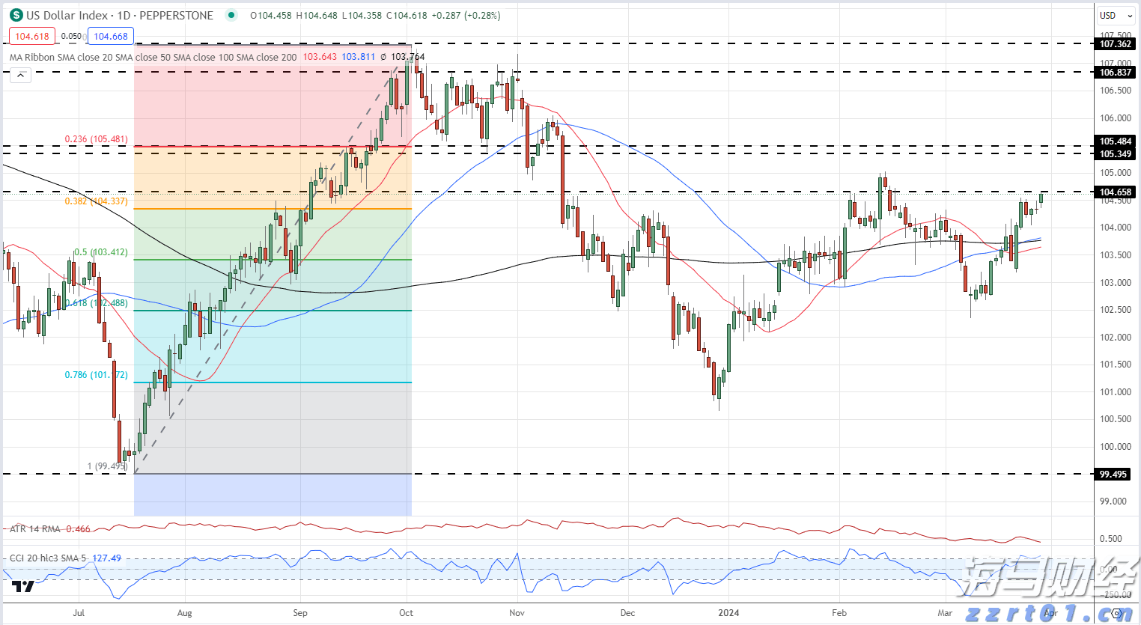Select the 105.349 price label on axis
The image size is (1141, 625).
tap(1115, 154)
